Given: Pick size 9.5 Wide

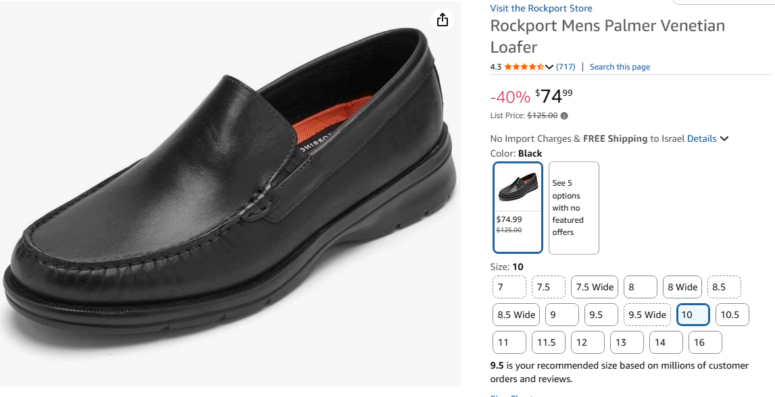Looking at the screenshot, I should pyautogui.click(x=647, y=315).
